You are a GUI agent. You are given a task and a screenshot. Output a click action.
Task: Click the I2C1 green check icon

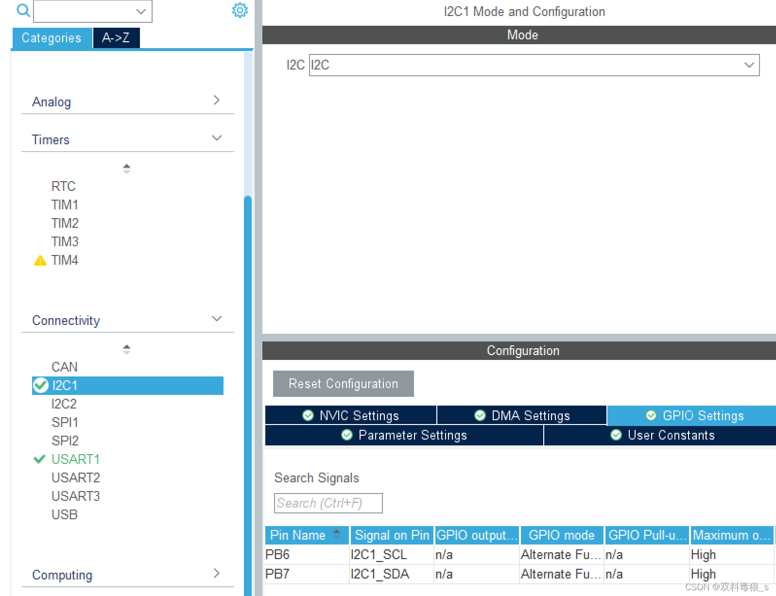(x=40, y=385)
